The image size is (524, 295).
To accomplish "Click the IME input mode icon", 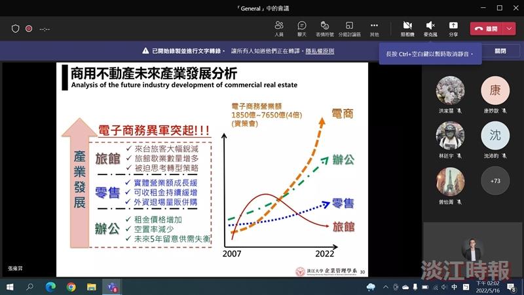I will (x=466, y=287).
